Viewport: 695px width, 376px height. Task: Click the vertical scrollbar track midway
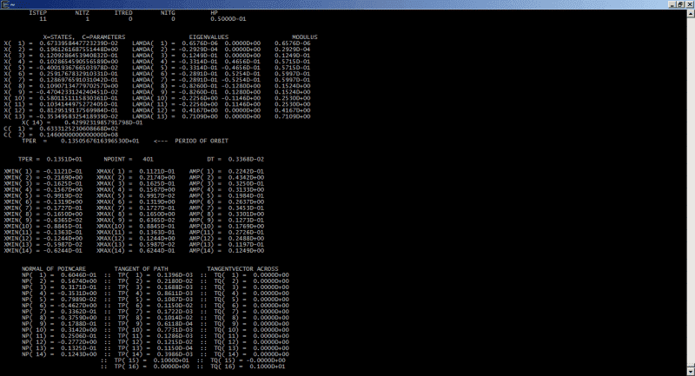(x=691, y=191)
